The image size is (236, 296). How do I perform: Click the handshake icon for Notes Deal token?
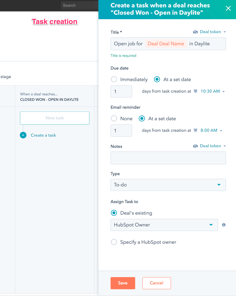196,146
